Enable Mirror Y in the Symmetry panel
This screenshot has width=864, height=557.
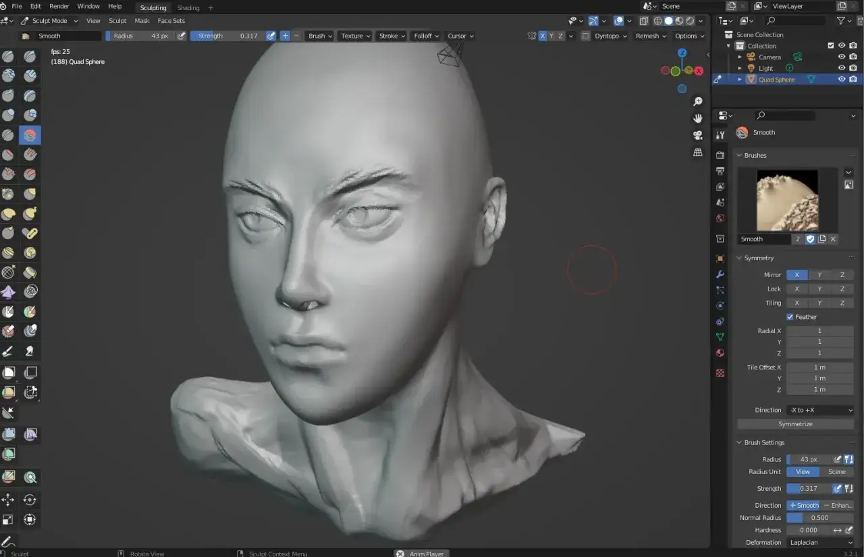click(819, 274)
